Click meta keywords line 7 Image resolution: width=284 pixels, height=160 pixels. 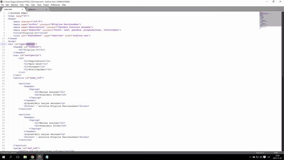(67, 30)
